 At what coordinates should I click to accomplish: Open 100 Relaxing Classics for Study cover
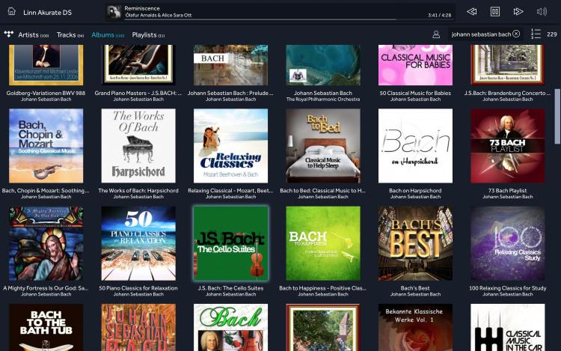click(508, 243)
